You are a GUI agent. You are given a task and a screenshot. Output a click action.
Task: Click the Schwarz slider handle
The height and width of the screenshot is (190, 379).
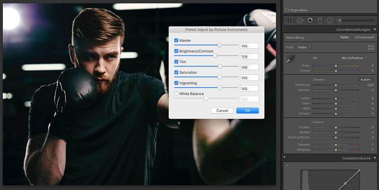coord(336,114)
